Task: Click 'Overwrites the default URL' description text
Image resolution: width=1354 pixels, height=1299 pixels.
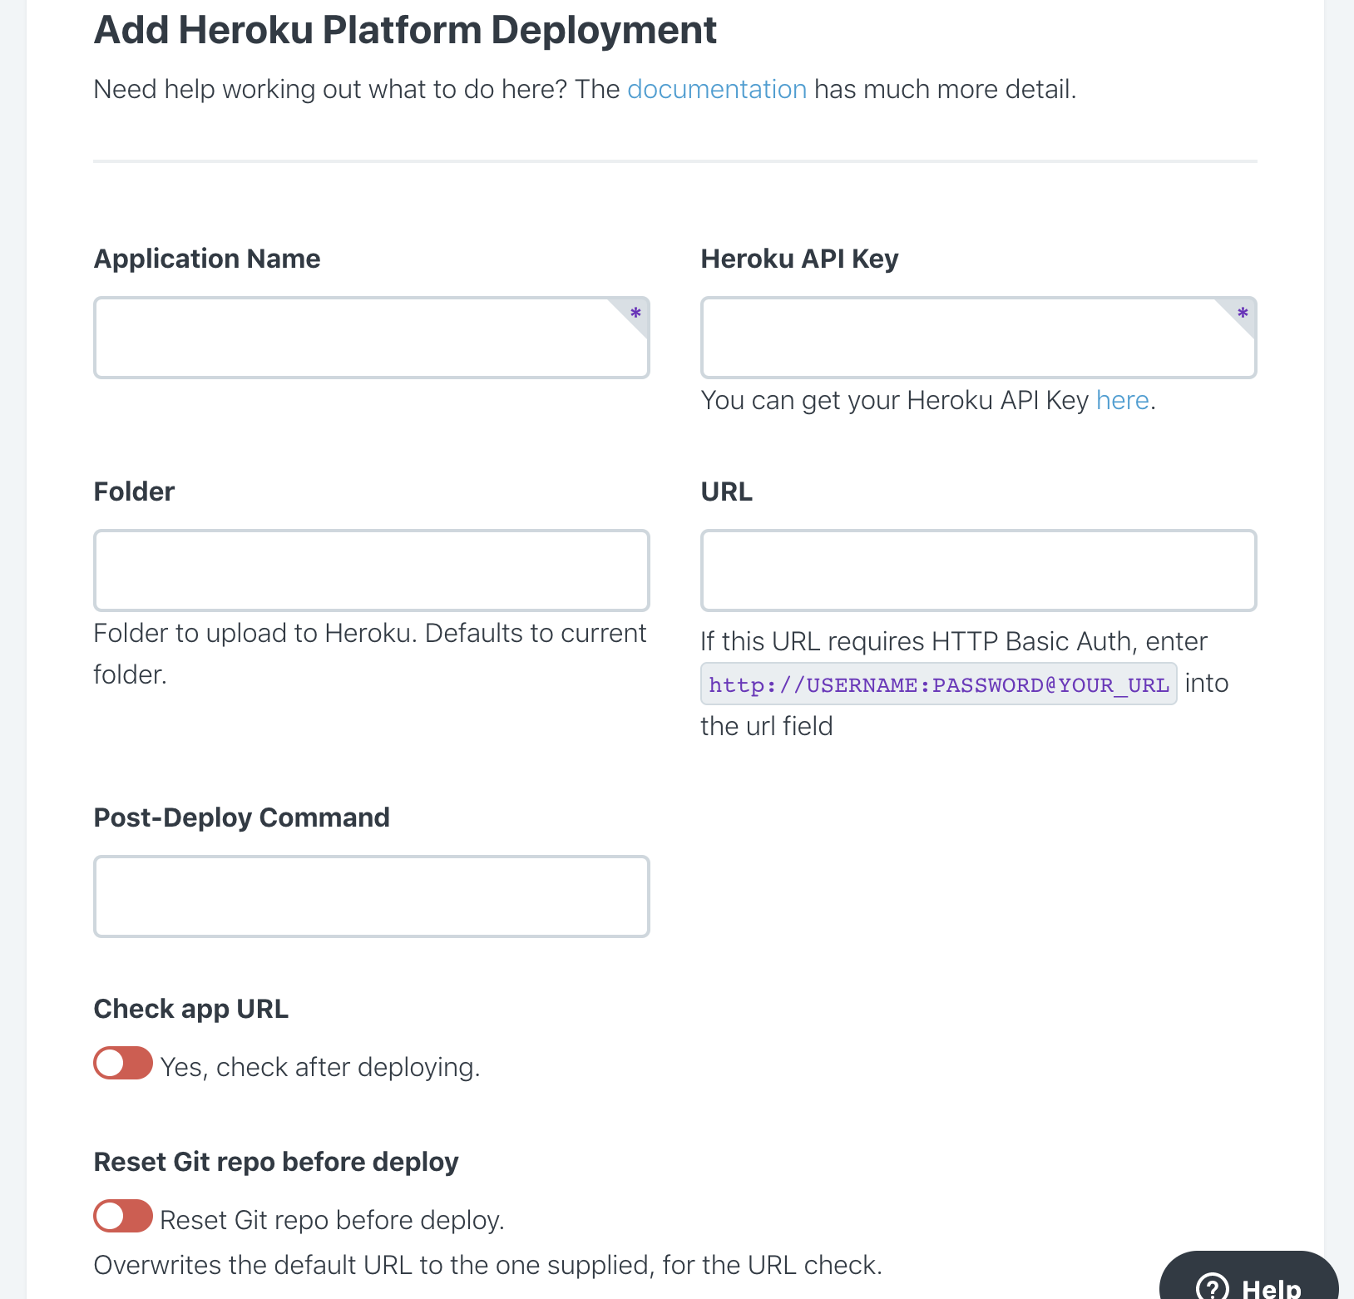Action: tap(487, 1265)
